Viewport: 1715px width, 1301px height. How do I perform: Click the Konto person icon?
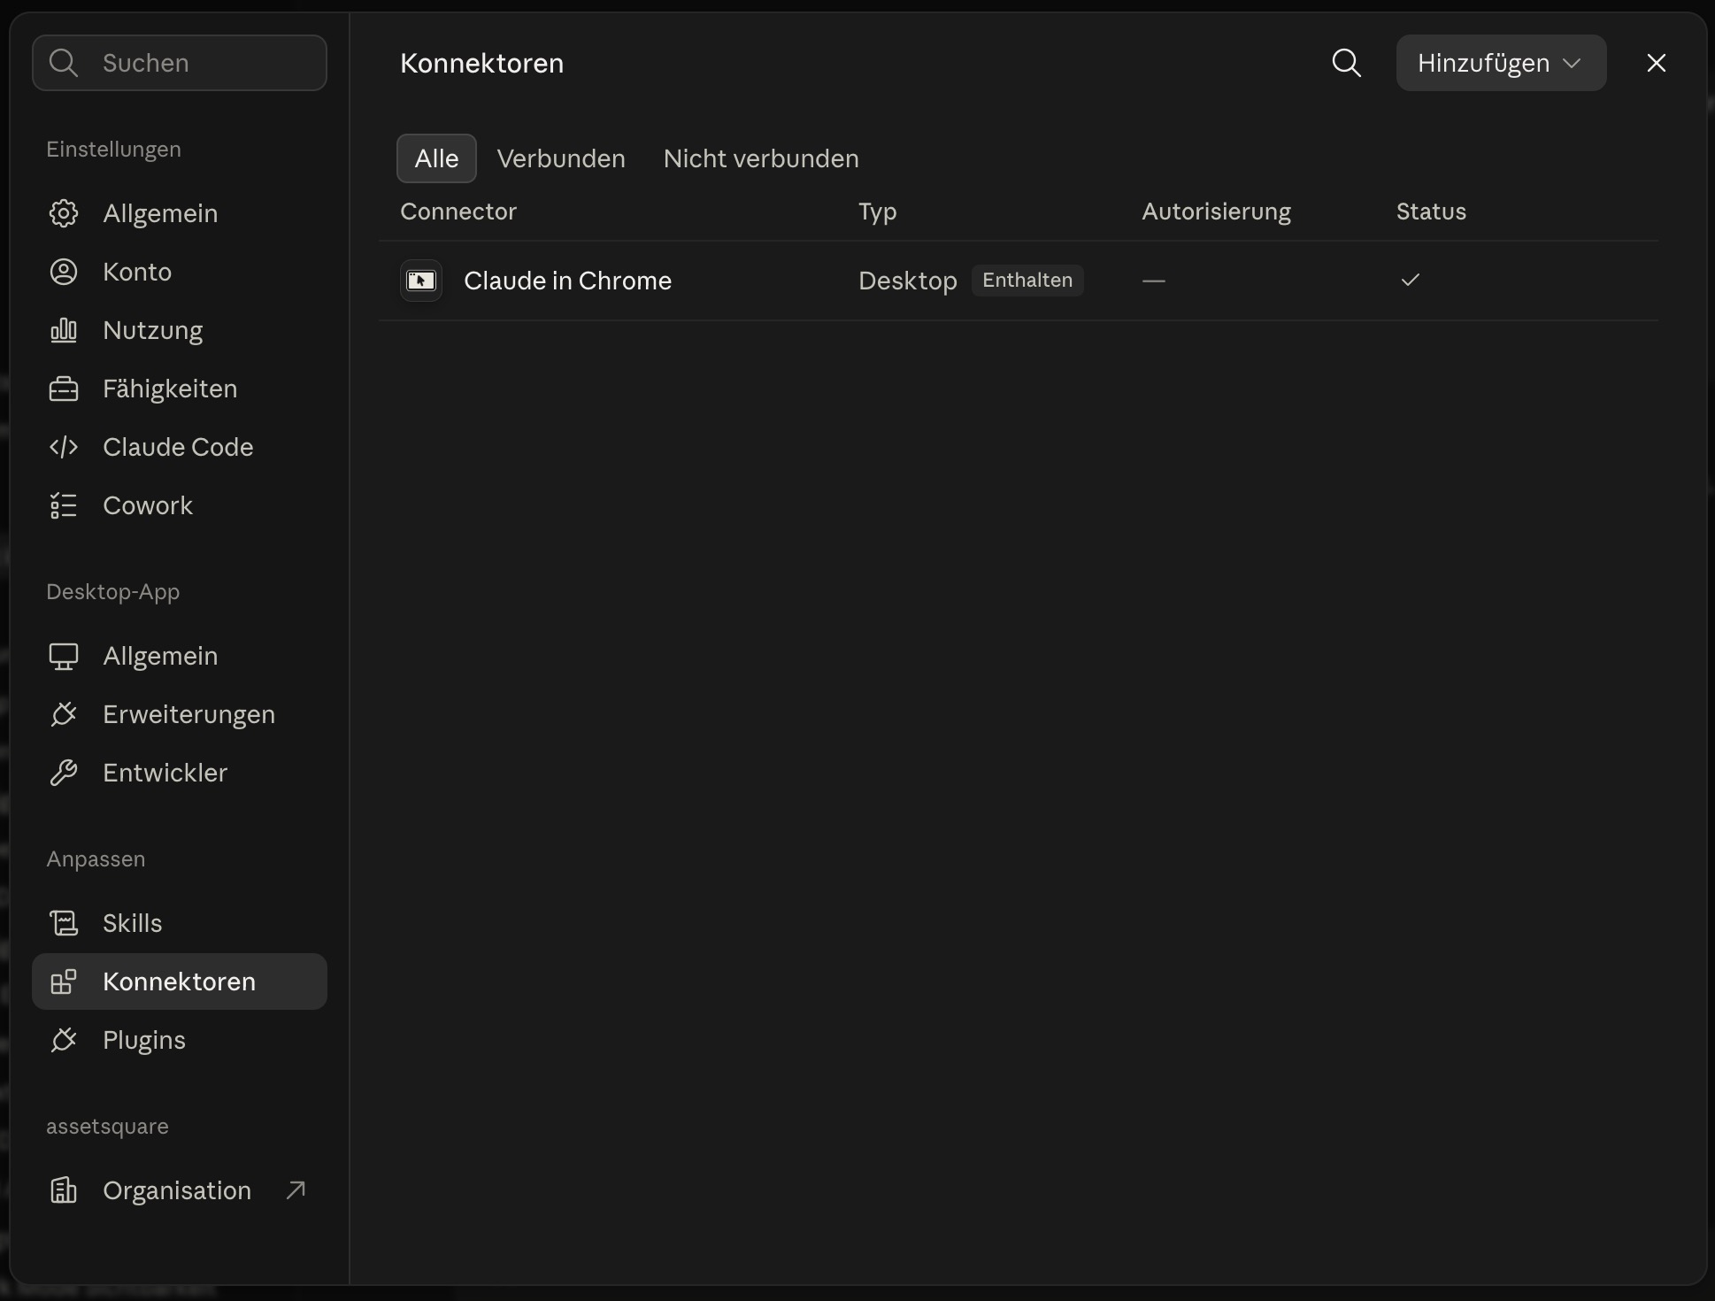(64, 272)
